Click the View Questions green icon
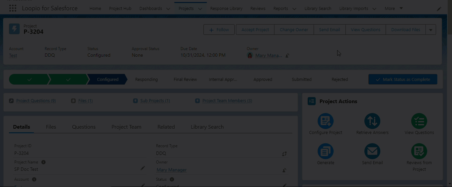Viewport: 452px width, 187px height. pos(419,121)
